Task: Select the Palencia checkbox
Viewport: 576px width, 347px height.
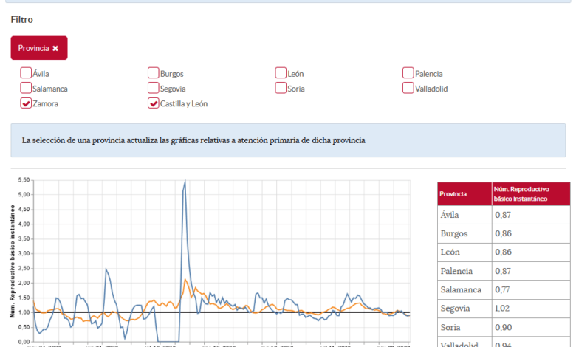Action: [x=408, y=73]
